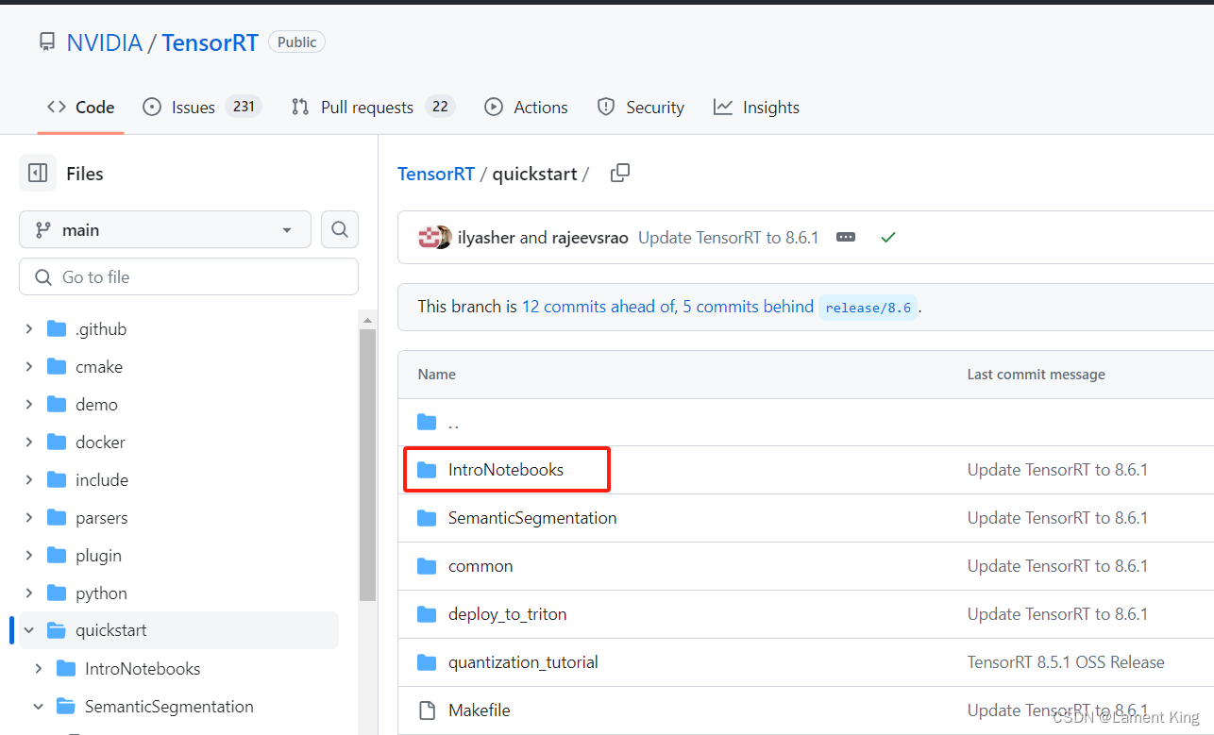This screenshot has width=1214, height=735.
Task: Click folder icon next to quantization_tutorial
Action: [x=427, y=662]
